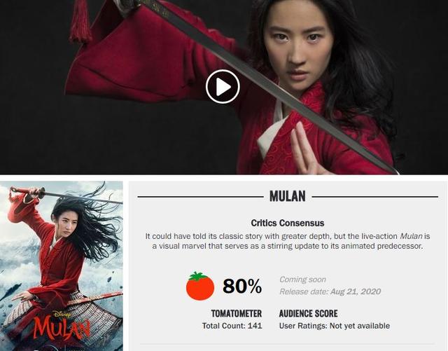Click the Critics Consensus heading
The image size is (448, 351).
(288, 223)
